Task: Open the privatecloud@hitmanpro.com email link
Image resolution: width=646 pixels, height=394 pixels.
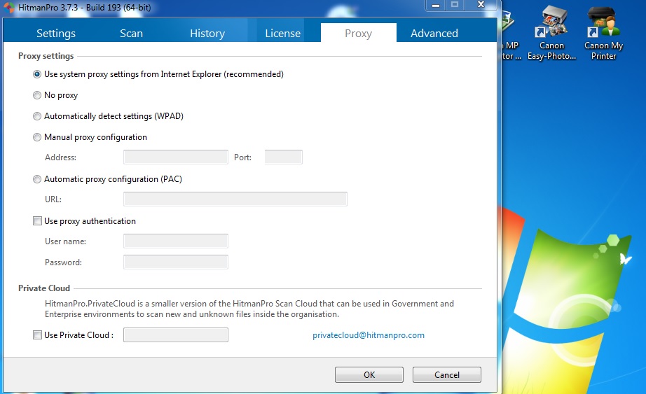Action: point(369,335)
